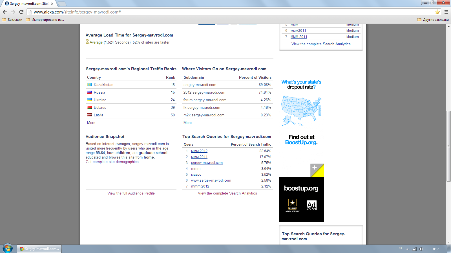
Task: Open the network signal tray icon
Action: tap(414, 249)
